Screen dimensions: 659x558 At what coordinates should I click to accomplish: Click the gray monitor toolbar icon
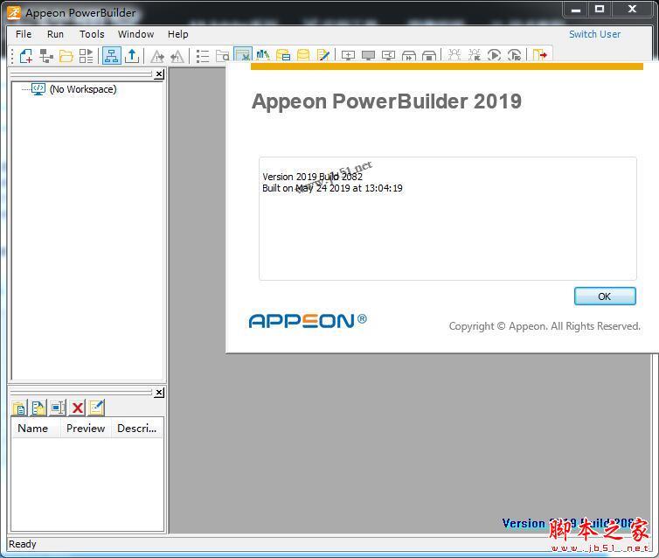pyautogui.click(x=368, y=55)
